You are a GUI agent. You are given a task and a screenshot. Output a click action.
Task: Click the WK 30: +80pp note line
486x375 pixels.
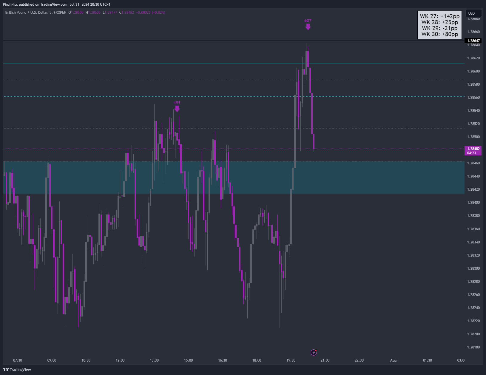tap(440, 34)
